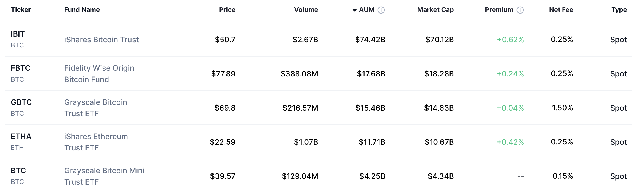Sort by the Price column header
Screen dimensions: 639x193
pyautogui.click(x=227, y=10)
